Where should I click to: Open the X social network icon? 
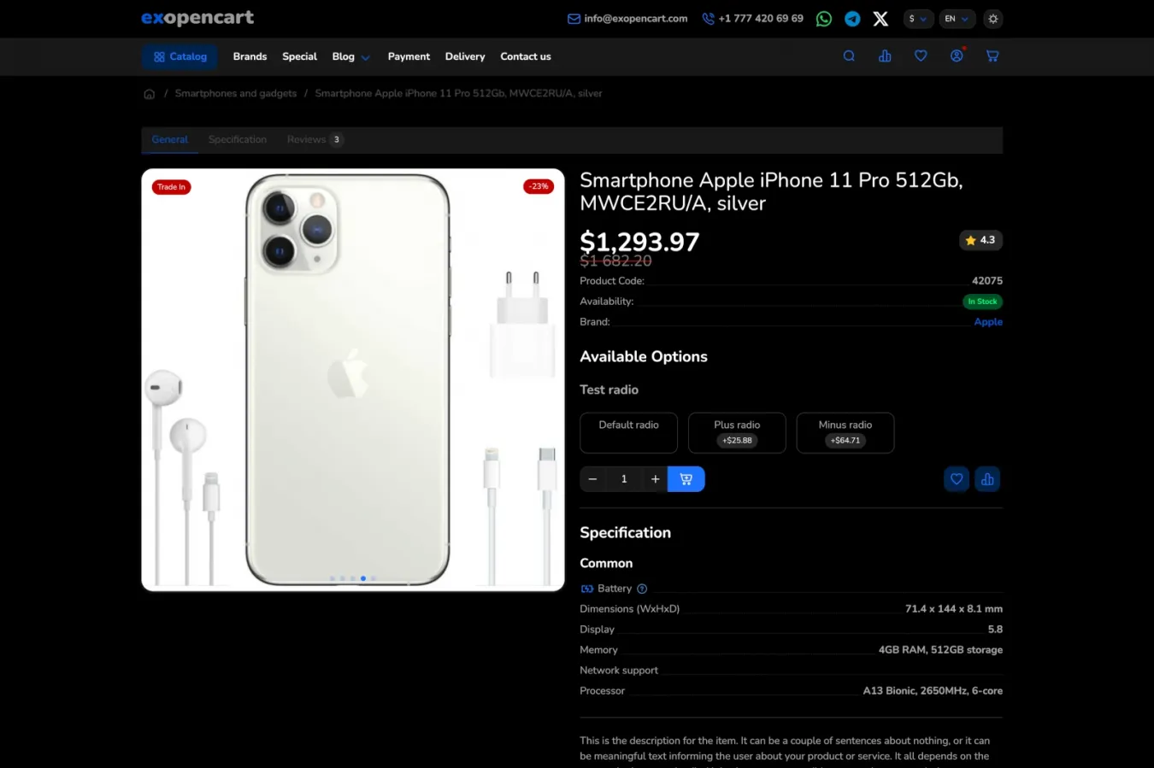point(880,19)
